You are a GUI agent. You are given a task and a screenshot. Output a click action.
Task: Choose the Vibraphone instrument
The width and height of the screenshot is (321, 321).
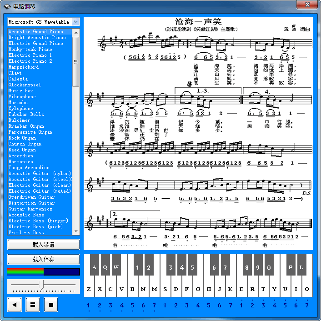40,97
